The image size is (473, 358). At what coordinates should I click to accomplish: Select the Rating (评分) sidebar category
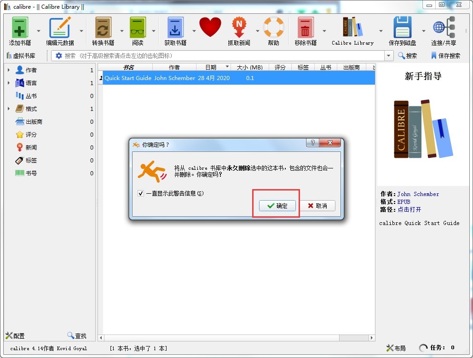tap(31, 134)
